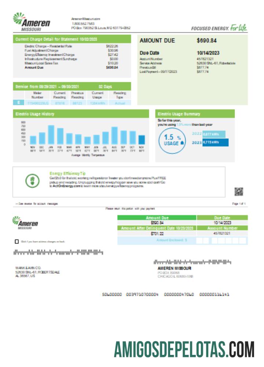Click the Fuel Adjustment Charge $30.96 line
The height and width of the screenshot is (367, 264).
71,50
